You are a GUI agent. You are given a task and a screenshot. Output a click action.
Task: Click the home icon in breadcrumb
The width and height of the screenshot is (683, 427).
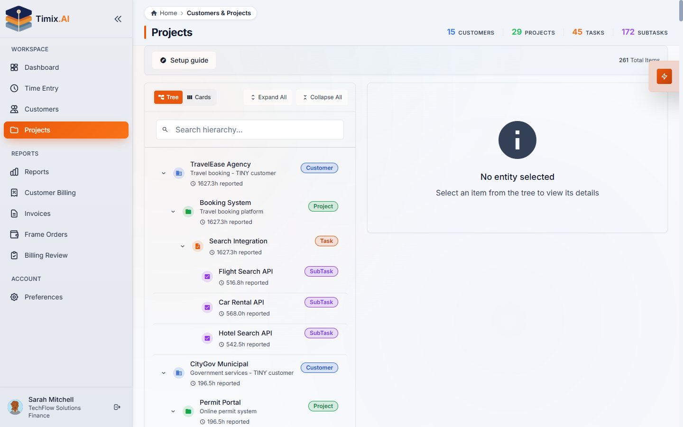154,13
